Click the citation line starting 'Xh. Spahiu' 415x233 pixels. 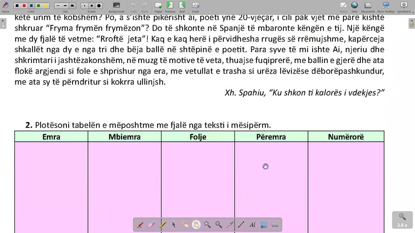(x=304, y=93)
